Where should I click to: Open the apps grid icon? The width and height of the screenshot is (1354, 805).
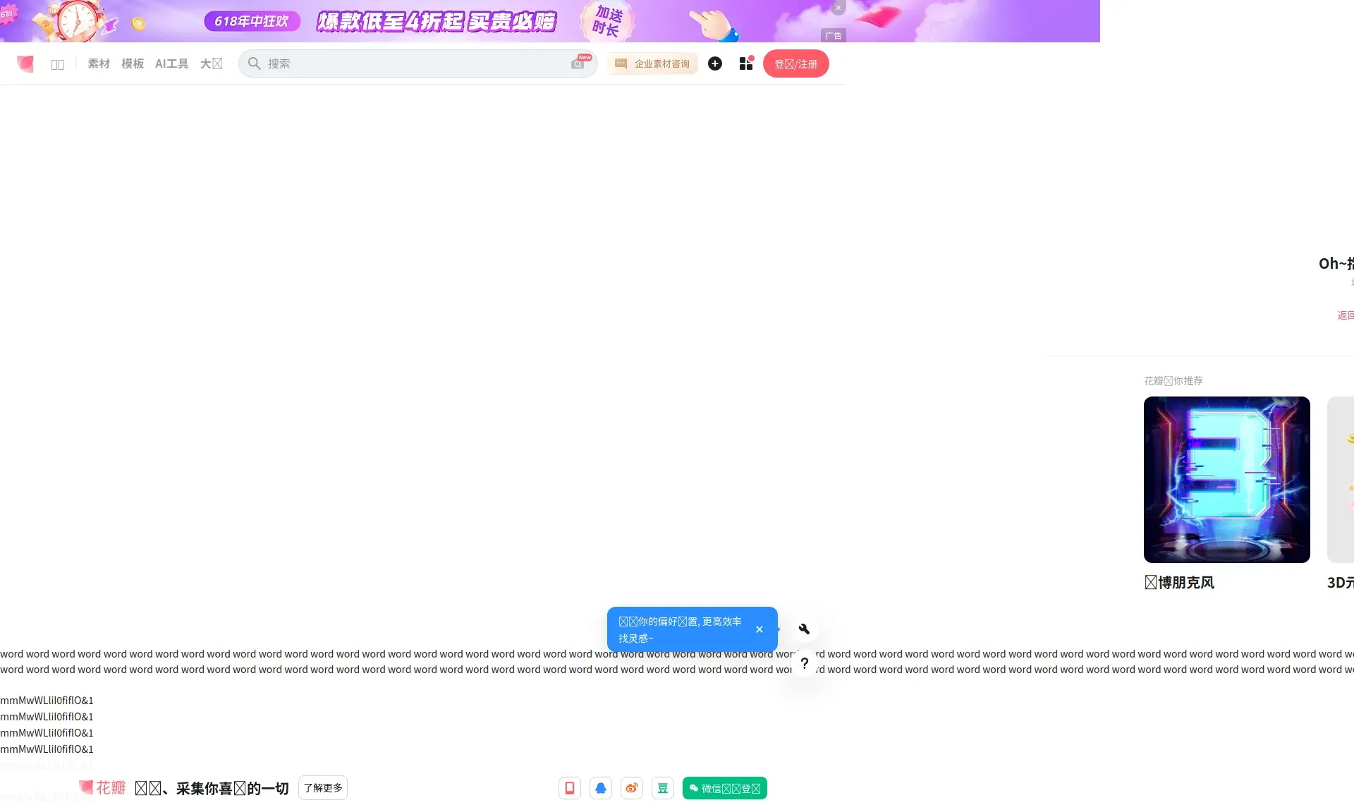coord(746,63)
